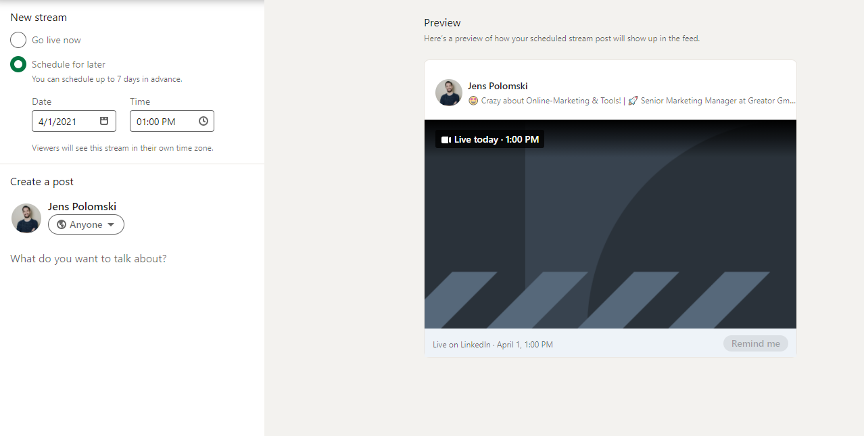Click the stream preview thumbnail image
864x436 pixels.
(610, 224)
